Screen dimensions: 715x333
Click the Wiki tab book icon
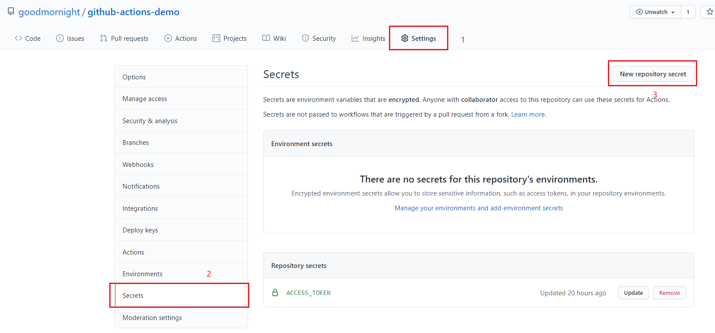click(x=266, y=38)
